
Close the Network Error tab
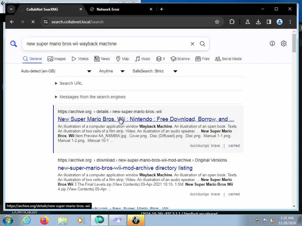[151, 9]
